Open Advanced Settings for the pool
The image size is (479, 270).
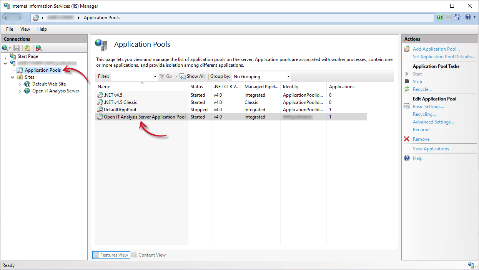(433, 122)
